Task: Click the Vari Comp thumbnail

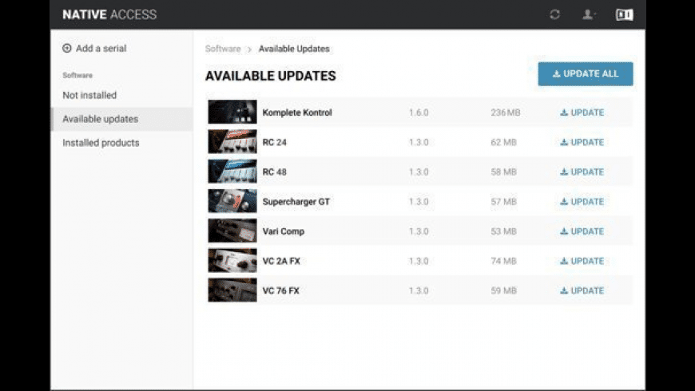Action: (x=232, y=231)
